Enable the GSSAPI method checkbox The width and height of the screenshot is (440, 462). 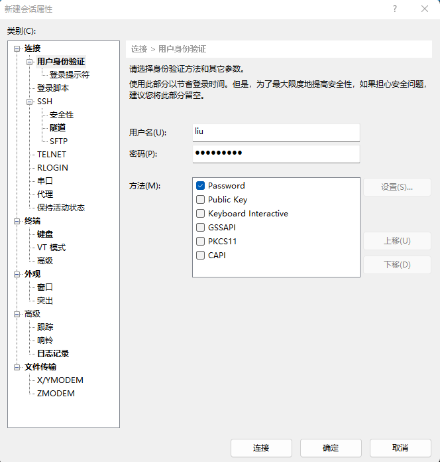click(x=200, y=228)
